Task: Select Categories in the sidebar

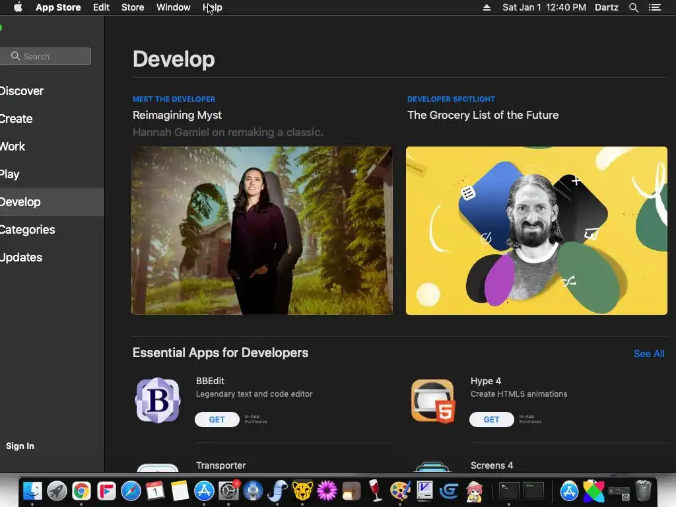Action: (x=51, y=229)
